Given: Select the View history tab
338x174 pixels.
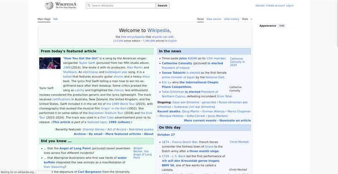Looking at the screenshot, I should point(231,19).
